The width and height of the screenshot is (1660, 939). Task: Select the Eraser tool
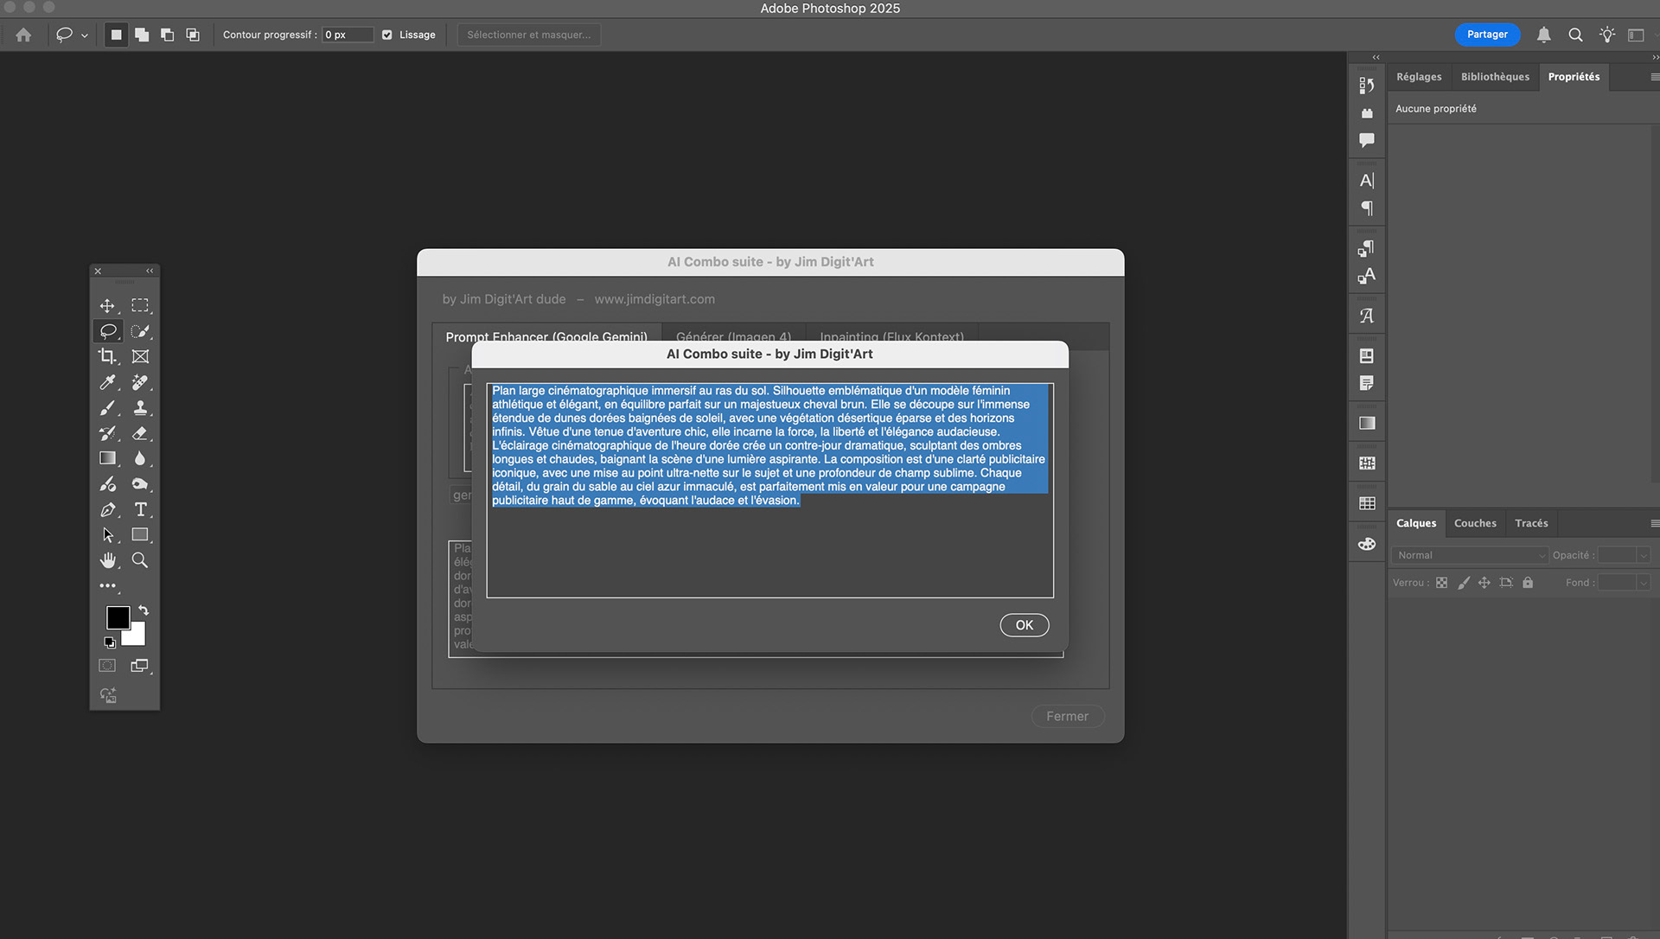click(140, 433)
